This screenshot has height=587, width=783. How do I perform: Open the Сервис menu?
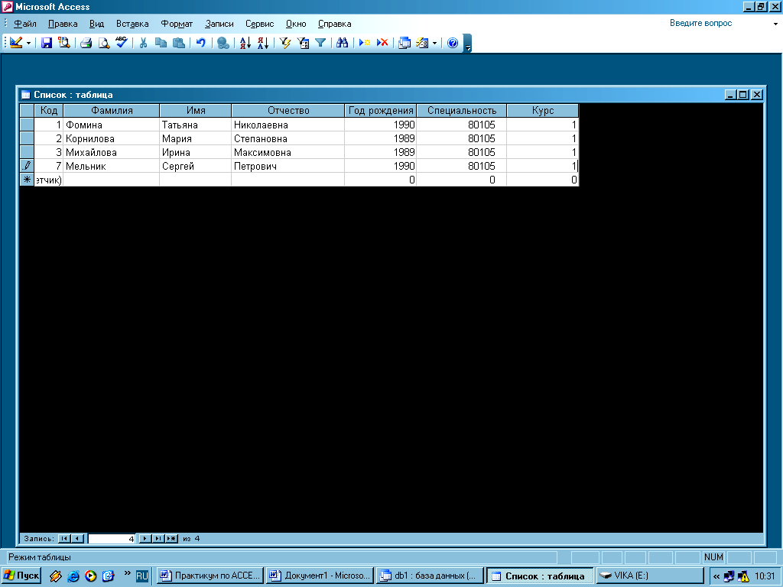point(260,24)
